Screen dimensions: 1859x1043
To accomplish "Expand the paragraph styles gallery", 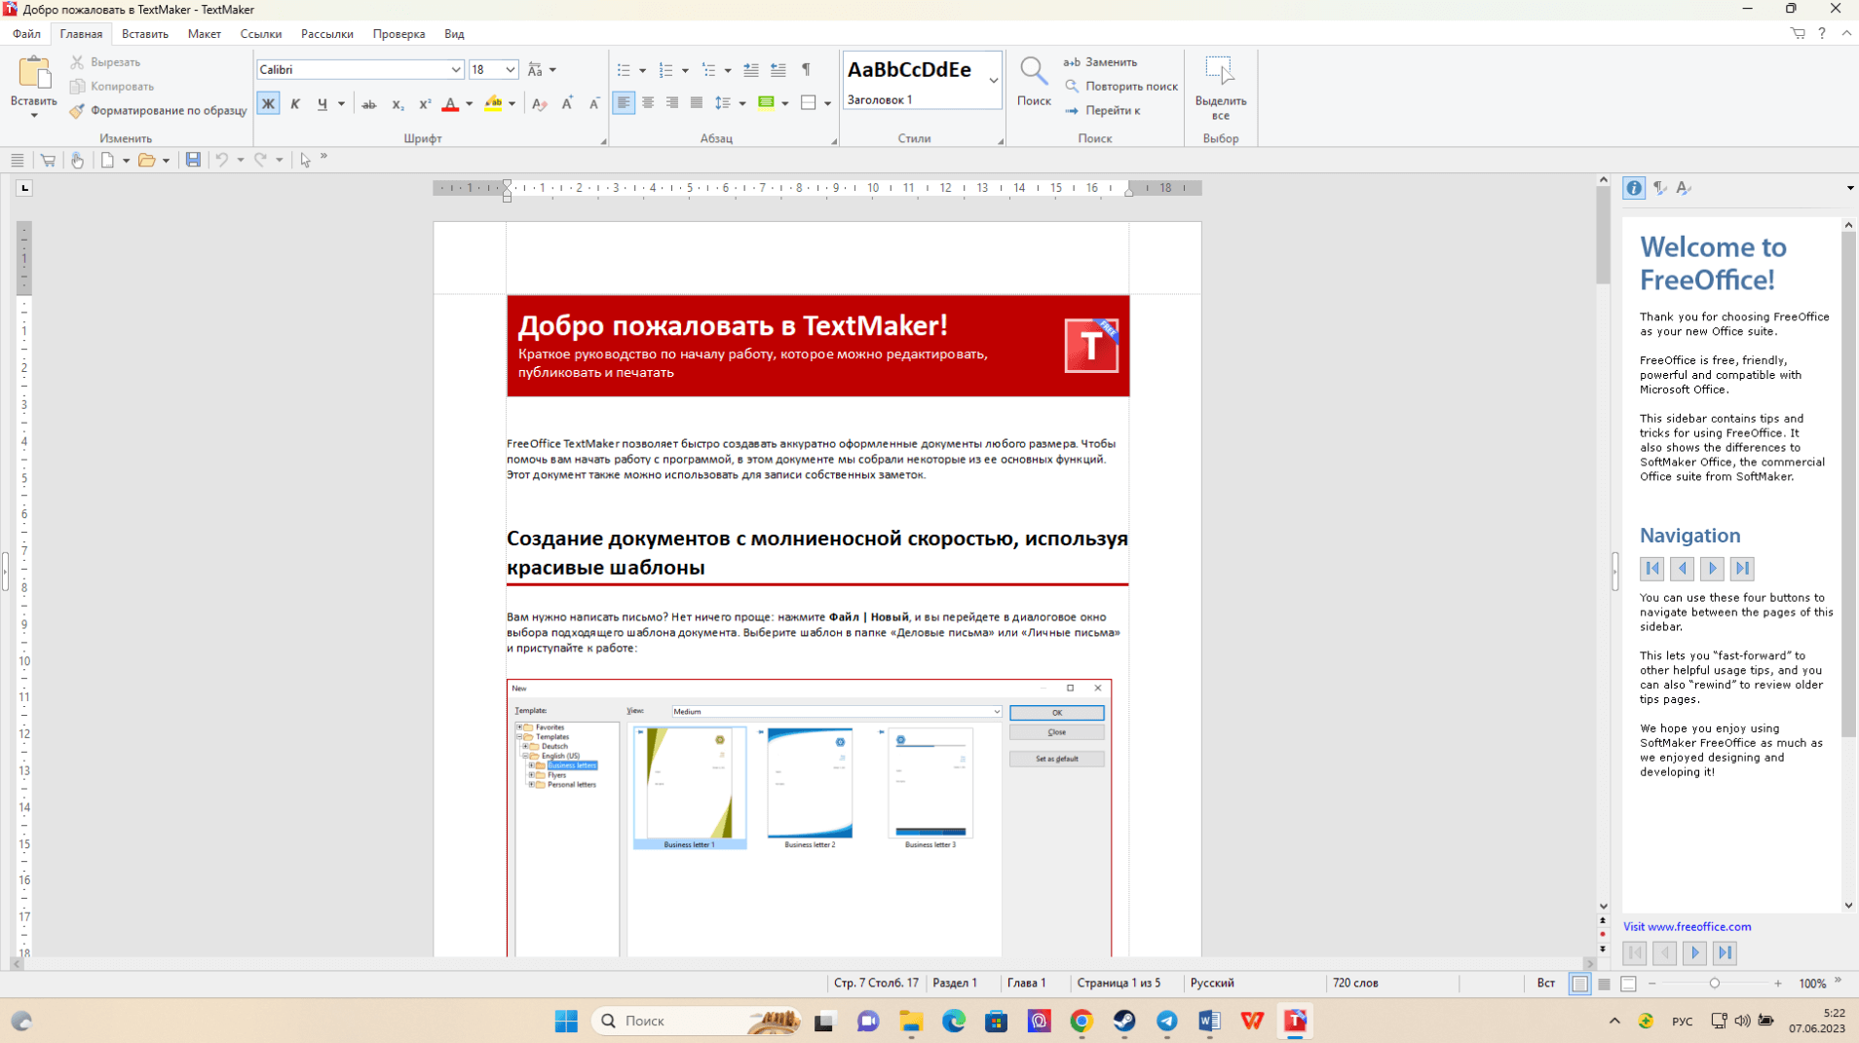I will (x=993, y=81).
